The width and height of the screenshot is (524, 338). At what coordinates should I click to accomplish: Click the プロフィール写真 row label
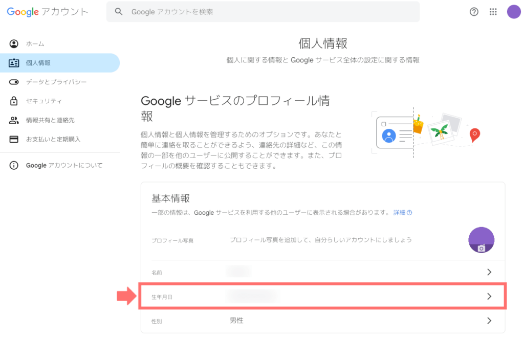pyautogui.click(x=172, y=240)
